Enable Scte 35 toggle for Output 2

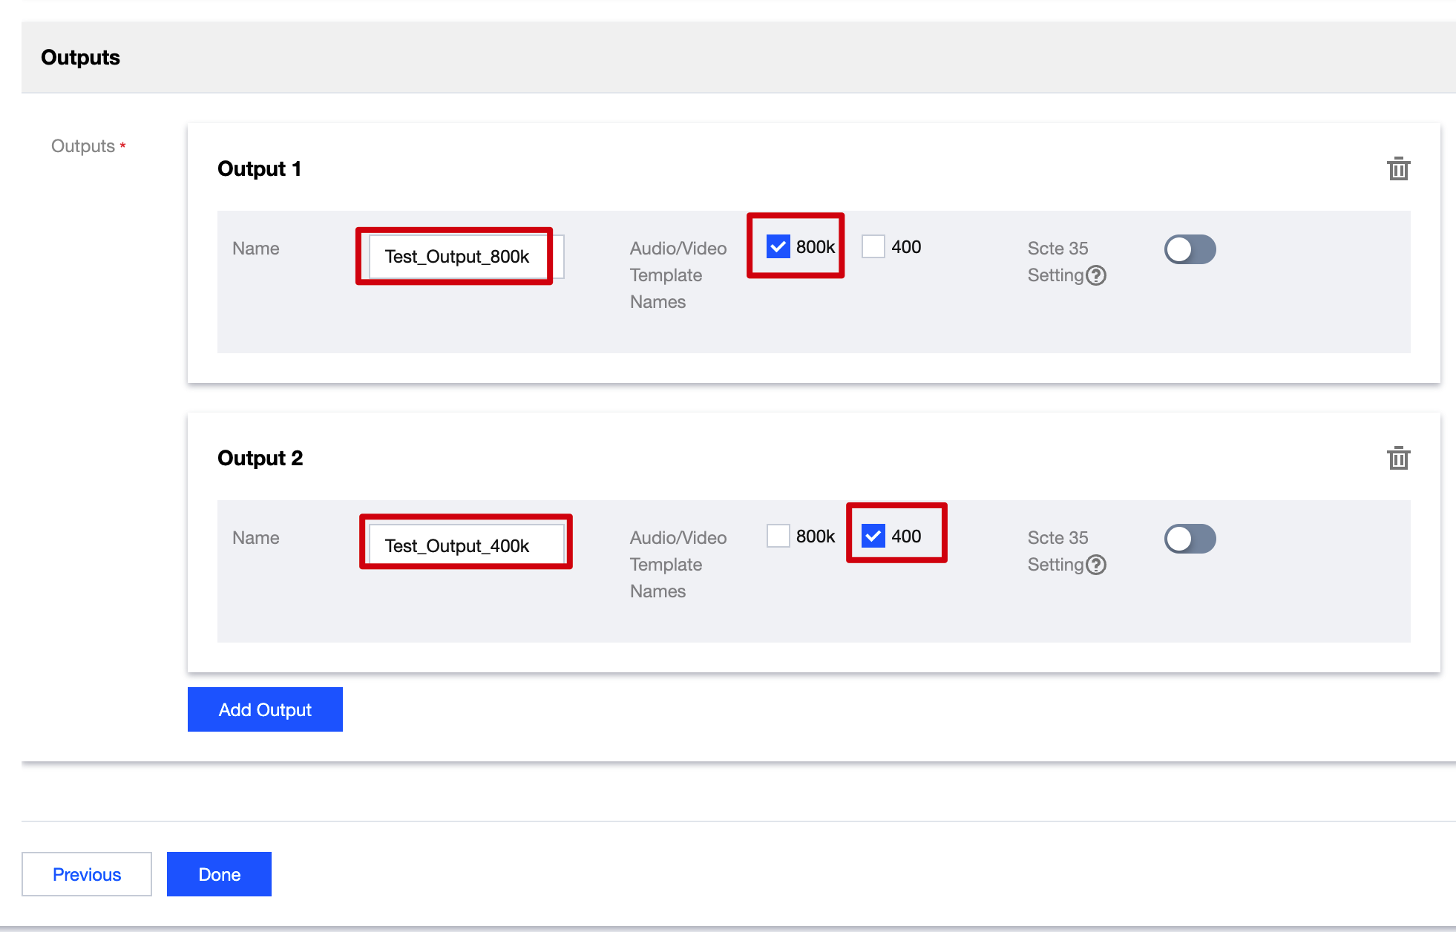[x=1190, y=539]
